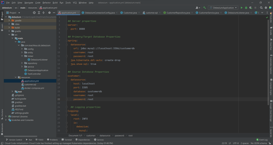Image resolution: width=273 pixels, height=145 pixels.
Task: Open Problems tool window
Action: coord(52,139)
